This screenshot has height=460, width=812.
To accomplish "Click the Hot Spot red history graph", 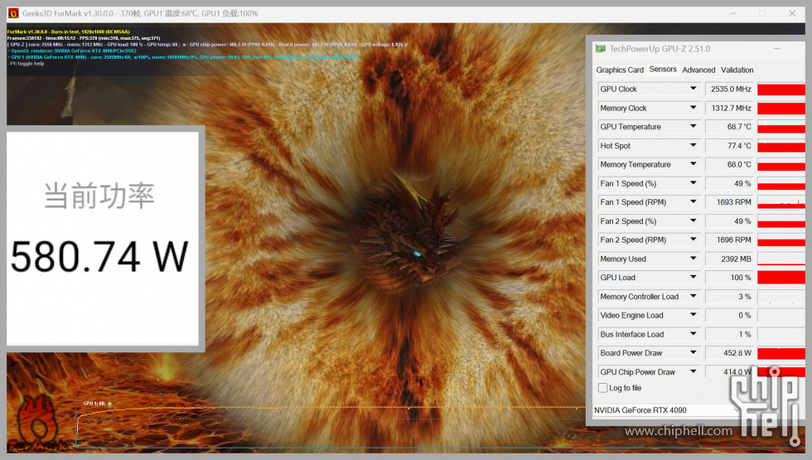I will tap(781, 146).
